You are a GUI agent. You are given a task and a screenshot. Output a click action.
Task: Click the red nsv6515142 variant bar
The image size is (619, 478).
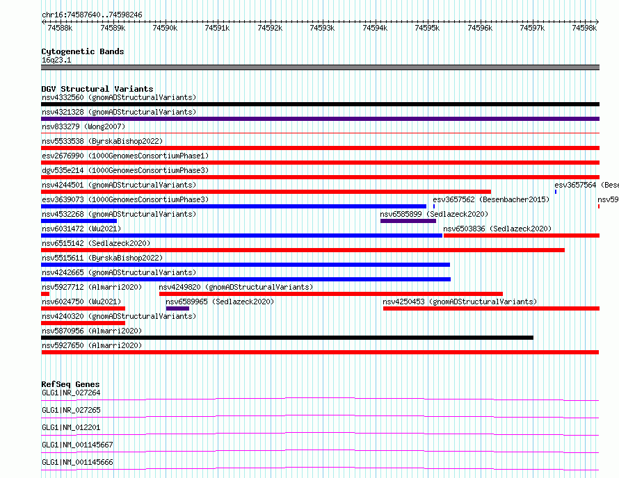pyautogui.click(x=303, y=250)
